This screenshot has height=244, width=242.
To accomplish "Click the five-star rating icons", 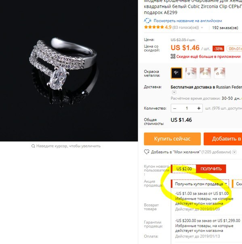I will click(154, 27).
